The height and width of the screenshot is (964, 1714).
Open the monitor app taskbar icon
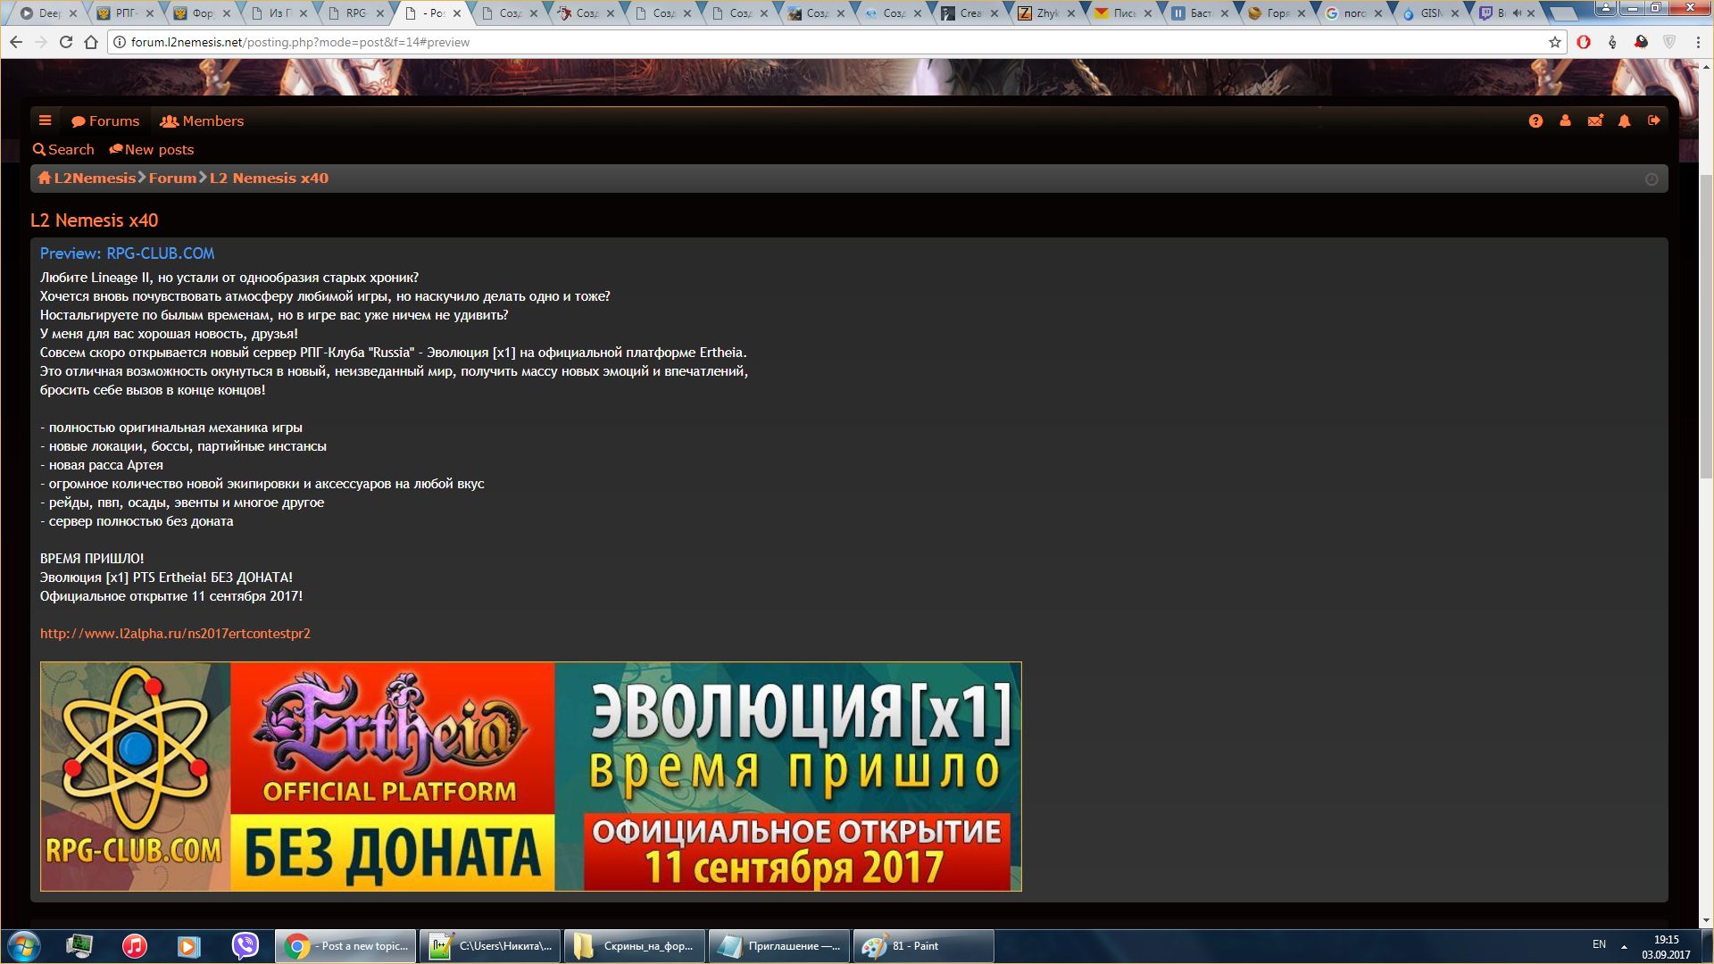[x=79, y=946]
